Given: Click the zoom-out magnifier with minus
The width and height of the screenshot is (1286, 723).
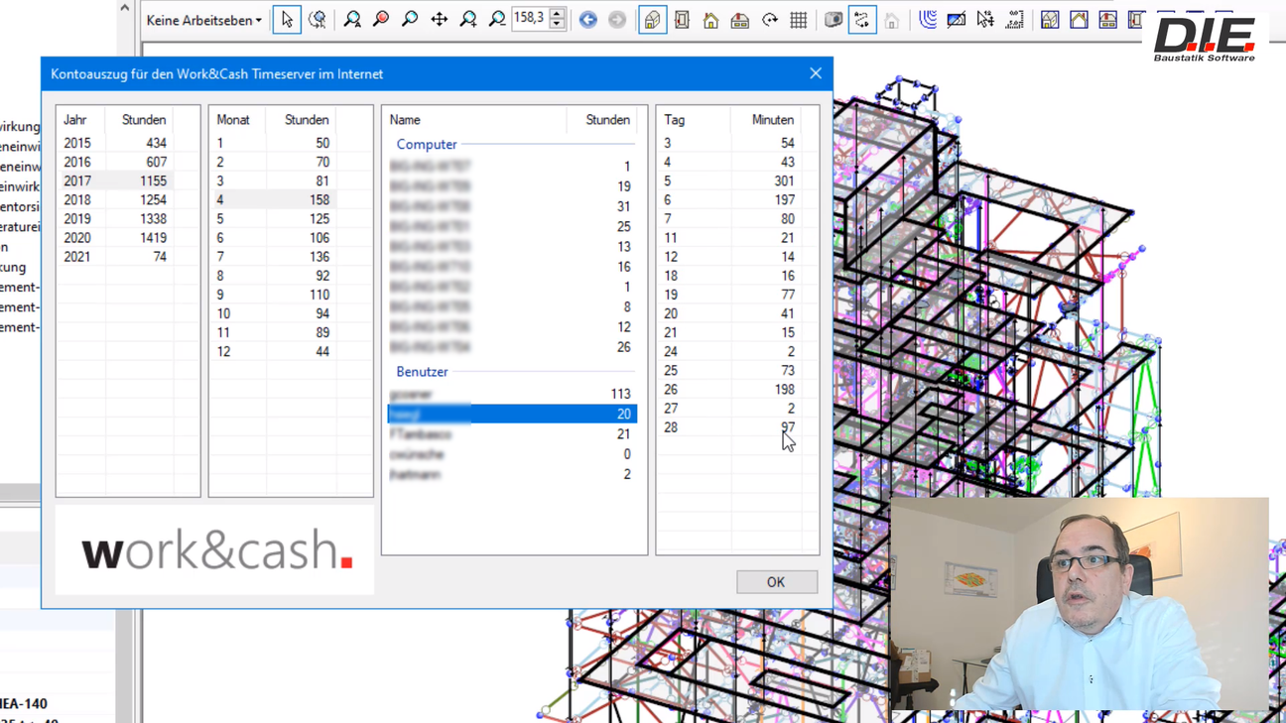Looking at the screenshot, I should tap(497, 20).
